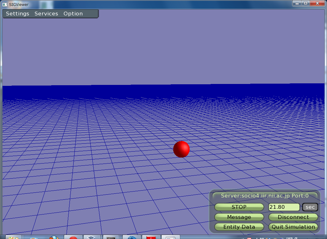Disconnect from the simulation server

tap(293, 217)
